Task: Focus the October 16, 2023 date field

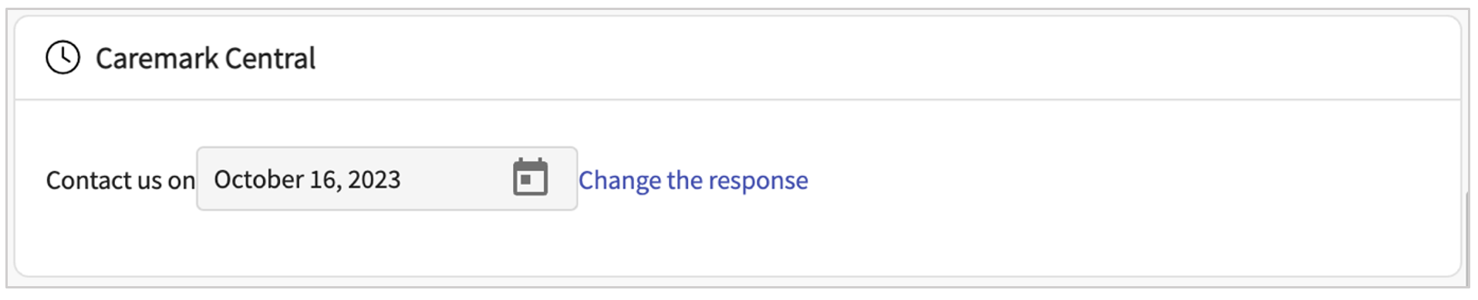Action: 387,178
